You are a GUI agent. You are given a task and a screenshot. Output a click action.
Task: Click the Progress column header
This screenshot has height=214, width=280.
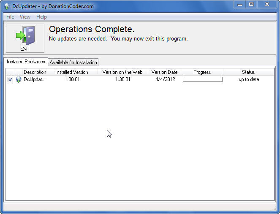click(202, 72)
